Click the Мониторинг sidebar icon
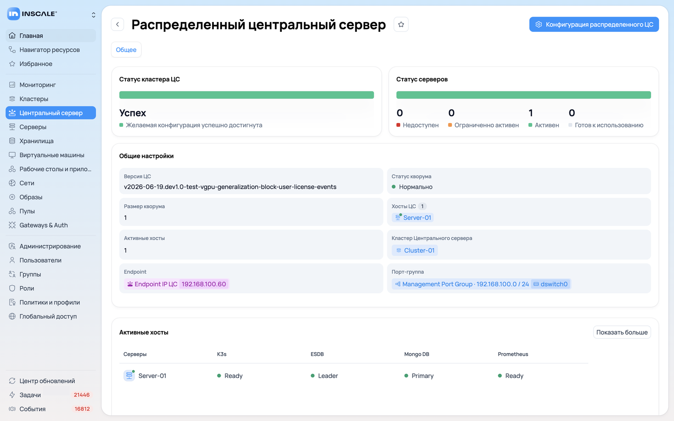The height and width of the screenshot is (421, 674). 12,85
